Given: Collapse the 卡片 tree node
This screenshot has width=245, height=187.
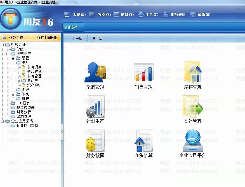Looking at the screenshot, I should pyautogui.click(x=13, y=63).
